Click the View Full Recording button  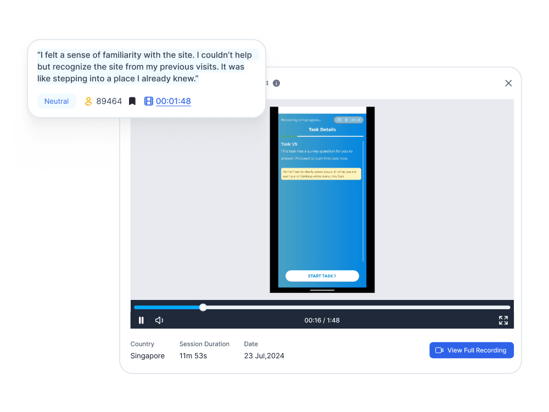(x=471, y=350)
